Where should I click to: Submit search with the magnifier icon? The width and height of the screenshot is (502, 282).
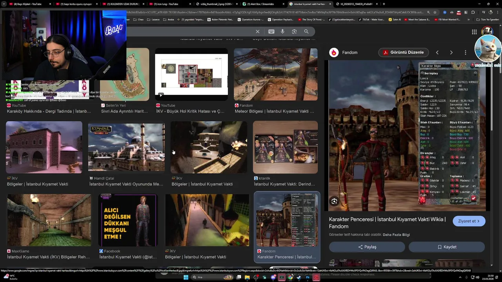(306, 31)
